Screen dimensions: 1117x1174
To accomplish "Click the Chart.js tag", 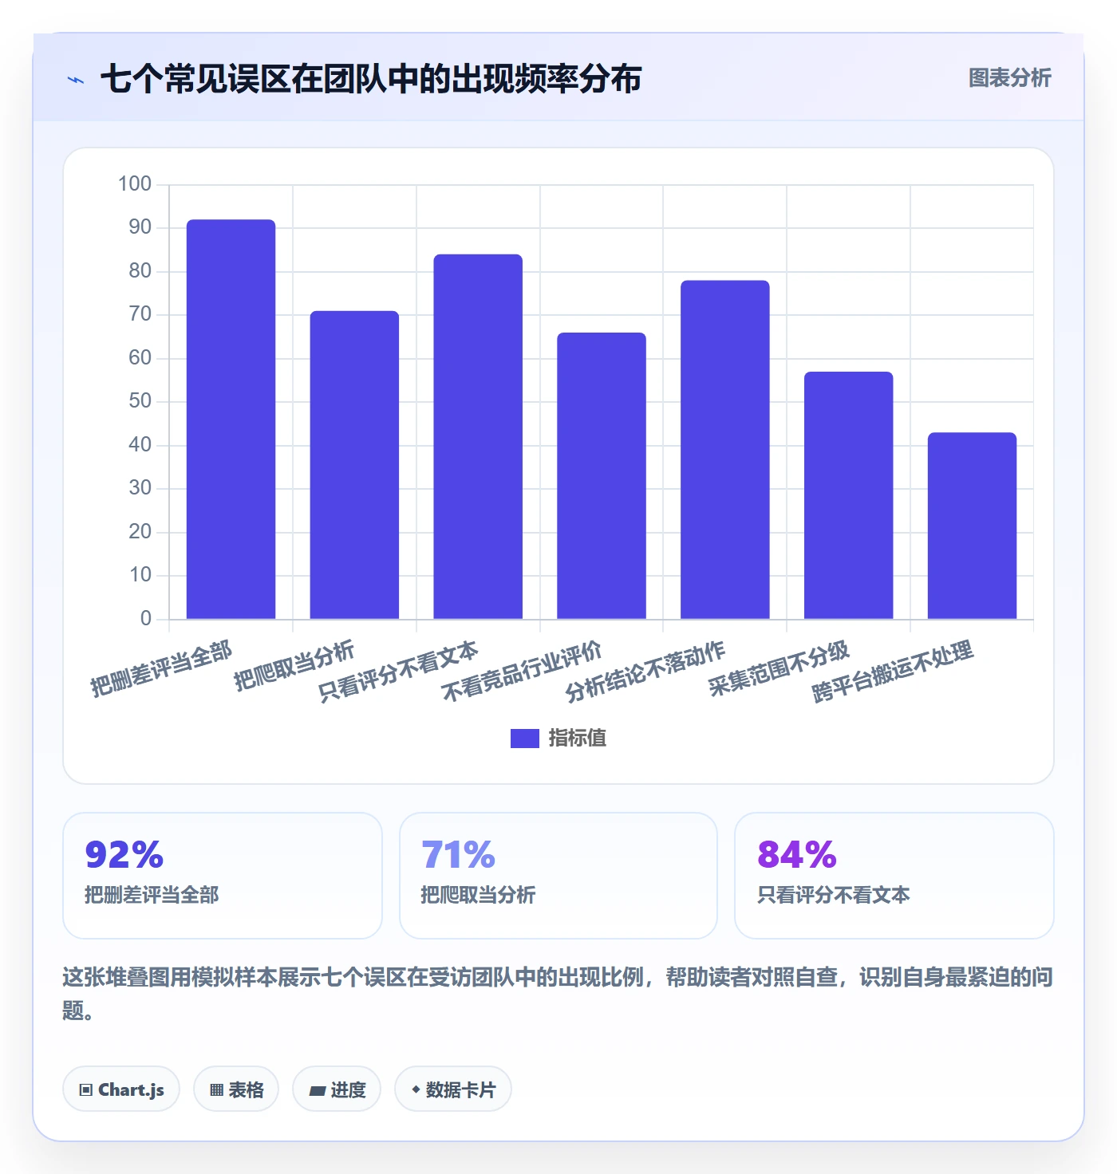I will point(121,1089).
